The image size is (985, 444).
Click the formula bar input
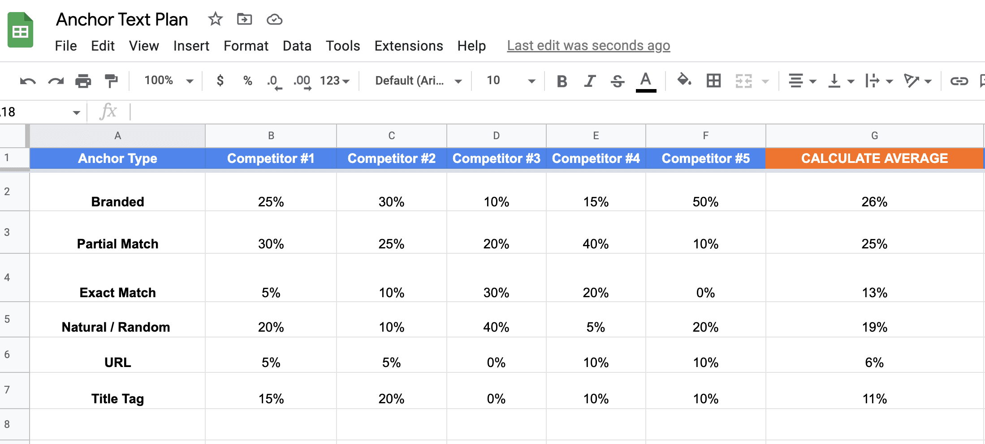(x=558, y=112)
